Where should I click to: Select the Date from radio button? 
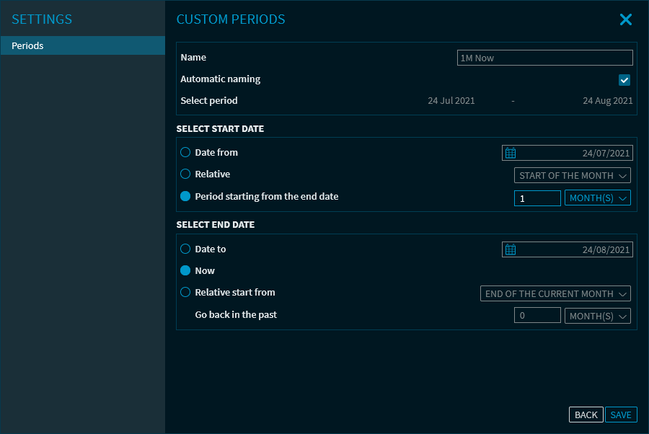tap(185, 153)
